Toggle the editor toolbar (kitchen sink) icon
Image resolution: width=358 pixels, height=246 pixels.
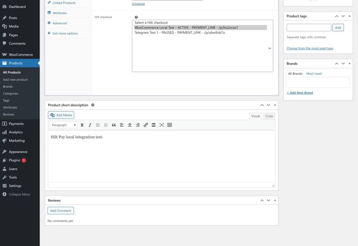click(x=169, y=125)
